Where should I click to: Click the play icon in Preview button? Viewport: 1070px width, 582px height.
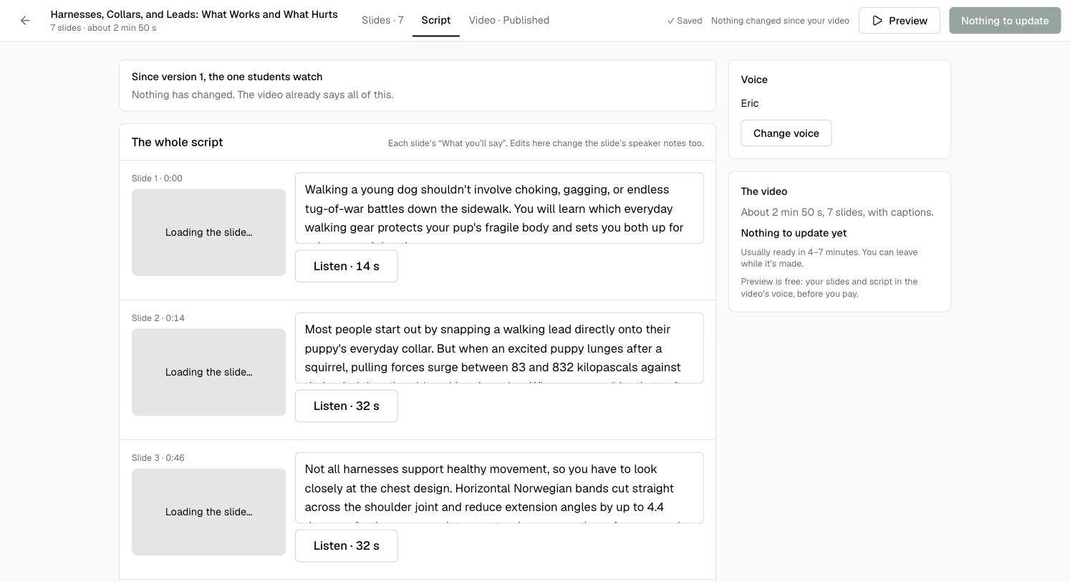pyautogui.click(x=877, y=21)
